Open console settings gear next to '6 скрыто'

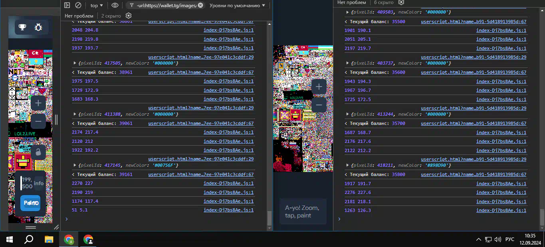click(x=401, y=2)
